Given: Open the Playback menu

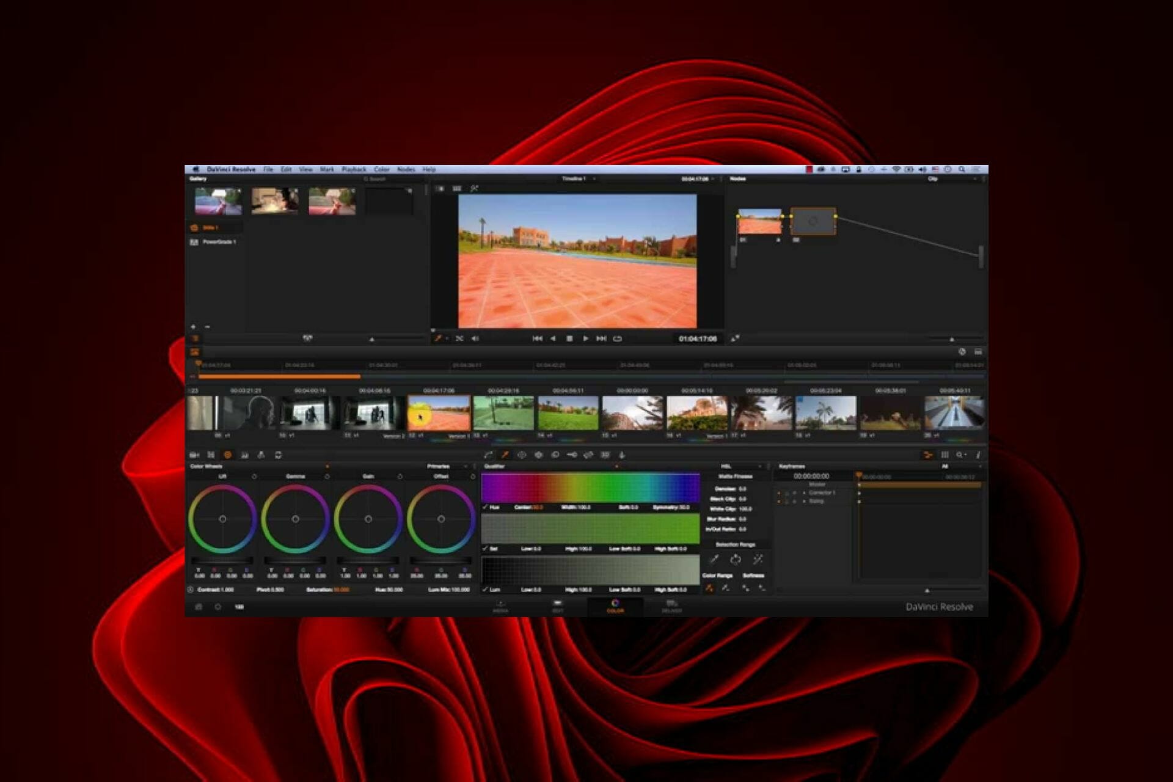Looking at the screenshot, I should (354, 169).
